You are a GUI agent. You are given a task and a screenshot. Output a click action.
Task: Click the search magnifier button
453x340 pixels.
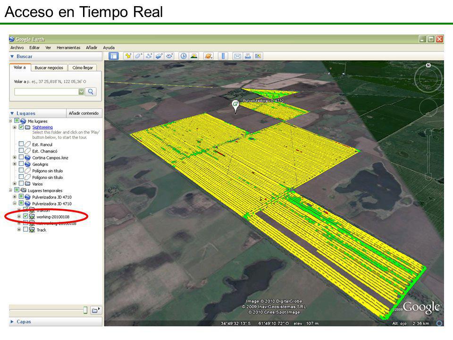(91, 92)
